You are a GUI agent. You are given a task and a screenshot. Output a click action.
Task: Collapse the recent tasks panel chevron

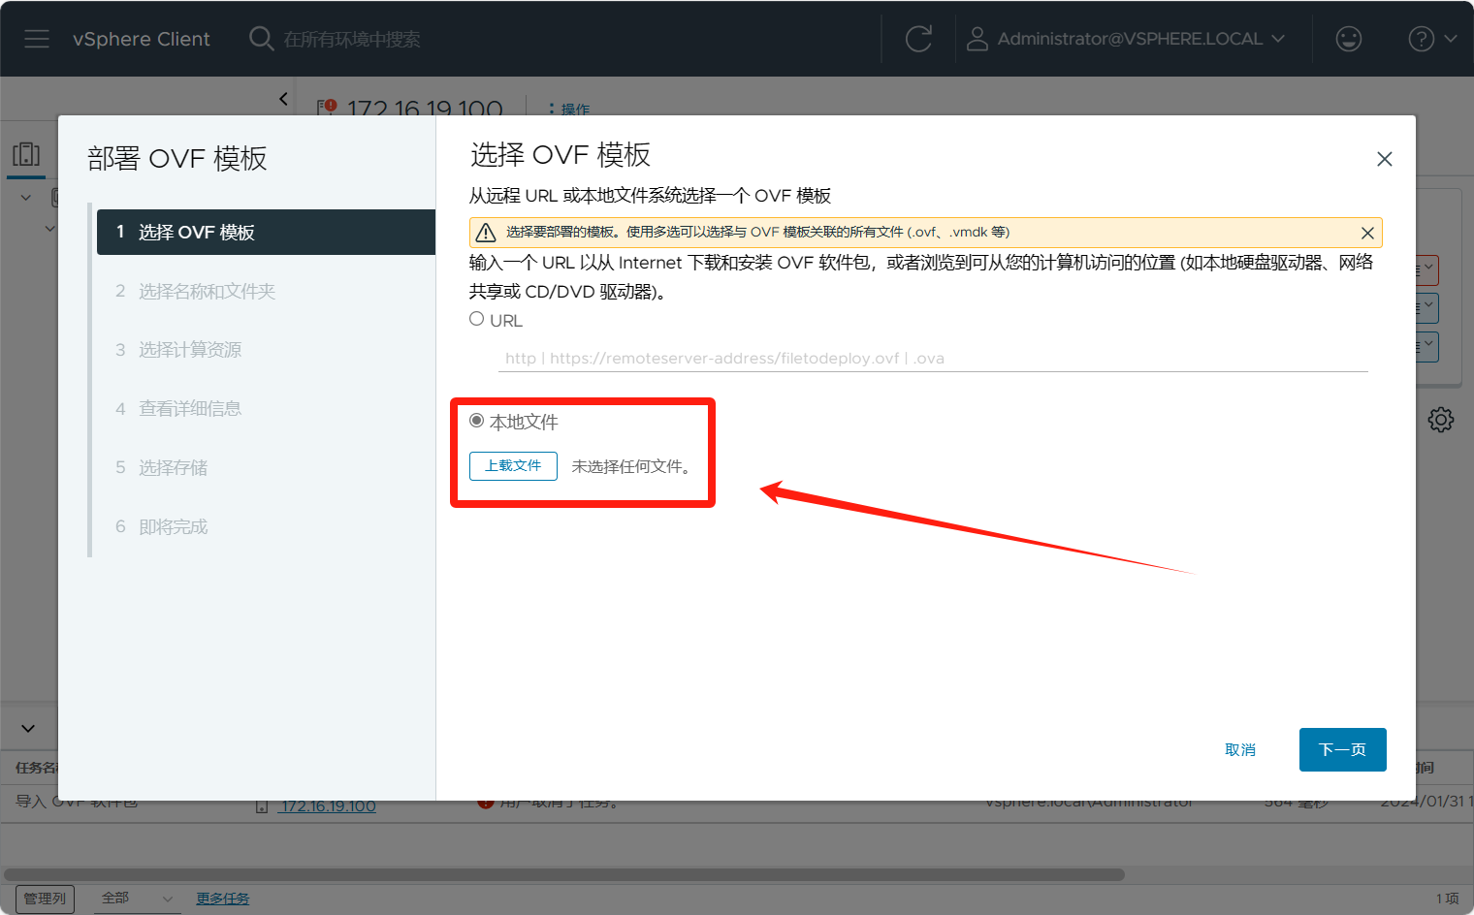click(x=28, y=728)
